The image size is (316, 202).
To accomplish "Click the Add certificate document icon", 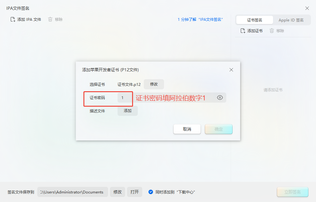I will (x=243, y=31).
